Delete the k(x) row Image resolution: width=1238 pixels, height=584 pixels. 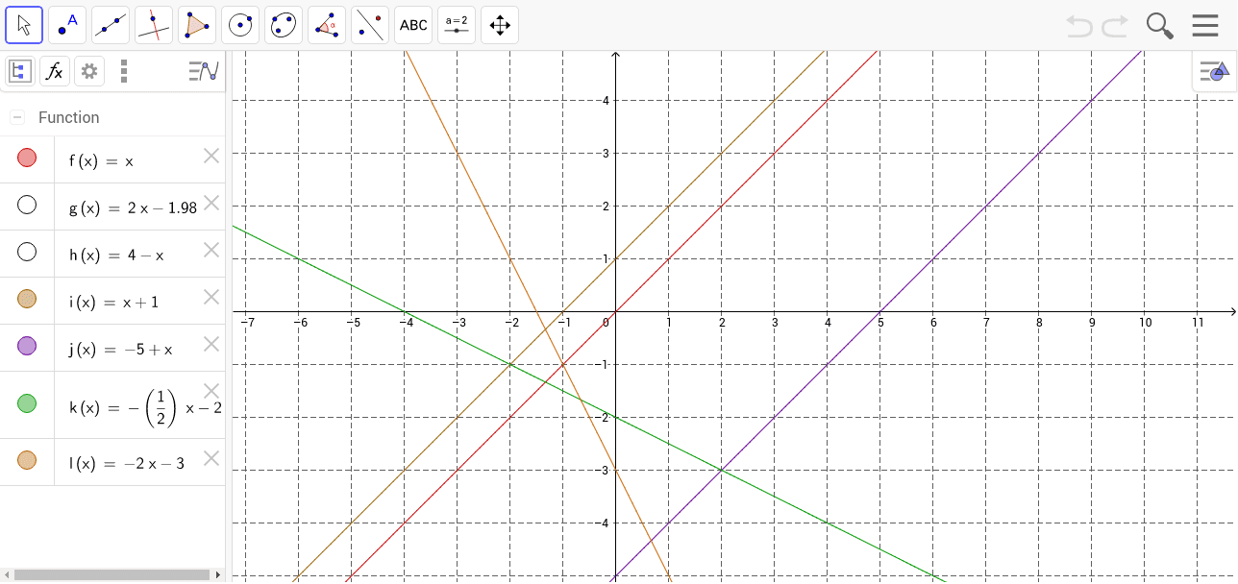(x=211, y=391)
